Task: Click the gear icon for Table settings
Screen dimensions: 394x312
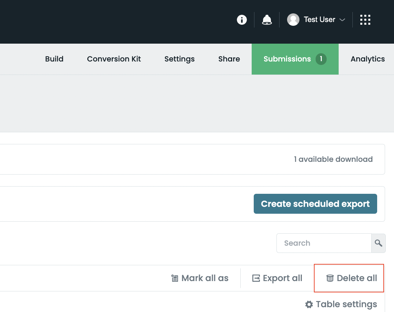Action: point(309,304)
